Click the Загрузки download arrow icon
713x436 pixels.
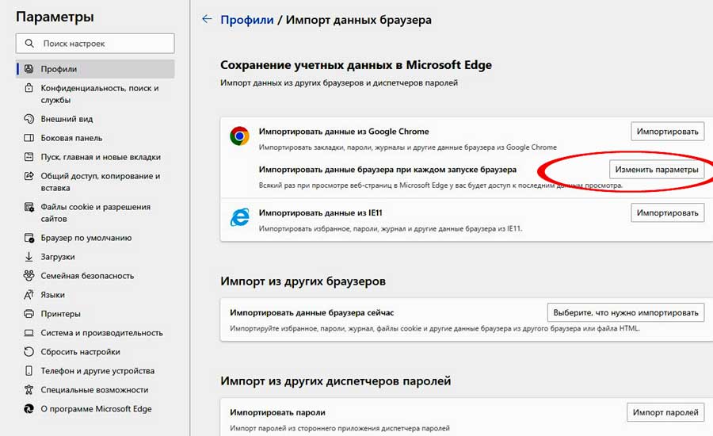(29, 257)
